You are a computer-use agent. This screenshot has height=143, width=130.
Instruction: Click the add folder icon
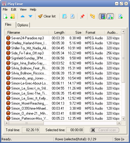(x=13, y=16)
